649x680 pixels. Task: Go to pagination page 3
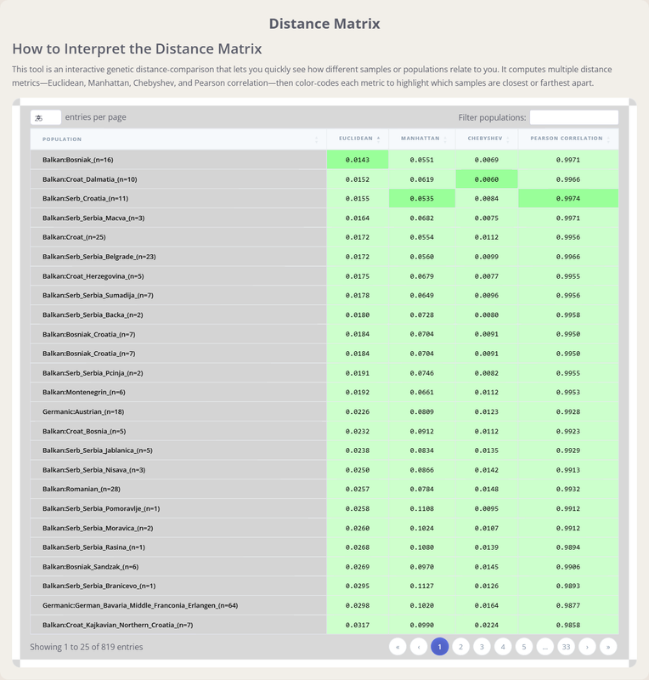[482, 647]
